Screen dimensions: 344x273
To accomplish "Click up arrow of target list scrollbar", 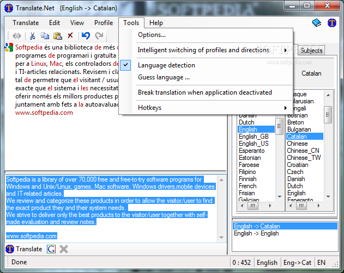I will [x=328, y=95].
